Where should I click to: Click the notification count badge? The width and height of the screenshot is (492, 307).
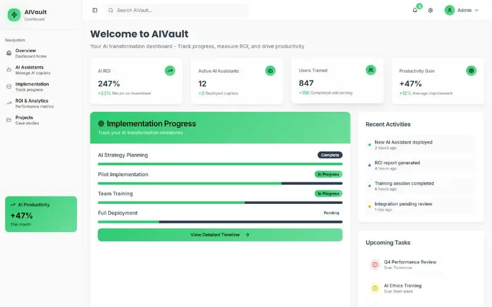point(419,6)
